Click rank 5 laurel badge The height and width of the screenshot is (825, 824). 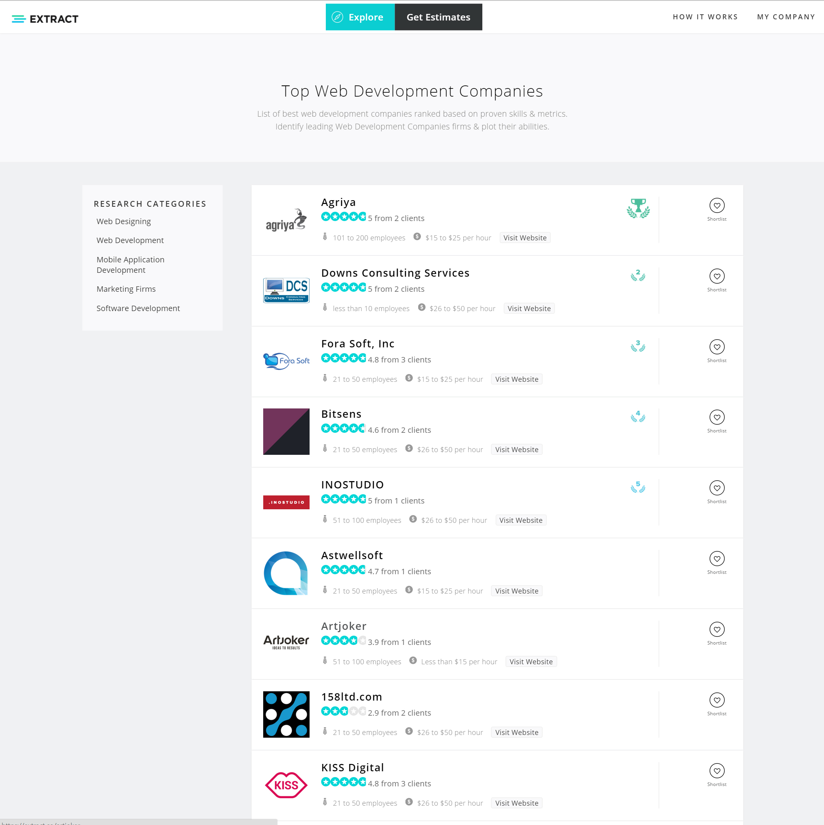coord(638,487)
